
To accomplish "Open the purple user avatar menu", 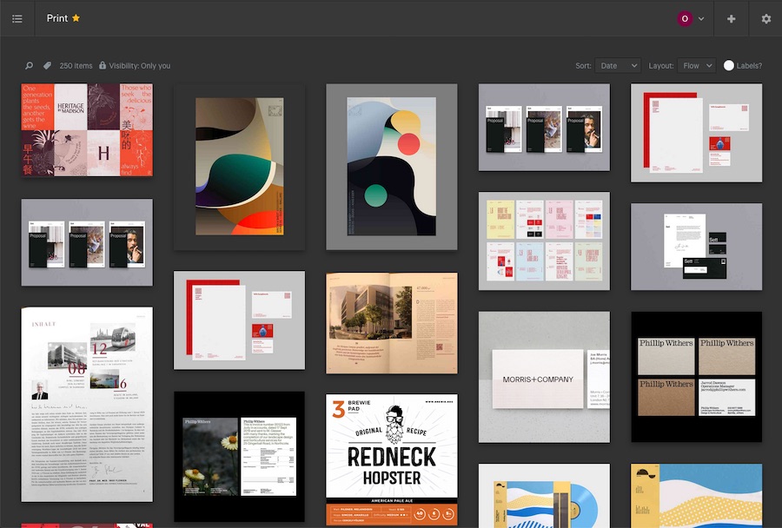I will [x=685, y=18].
